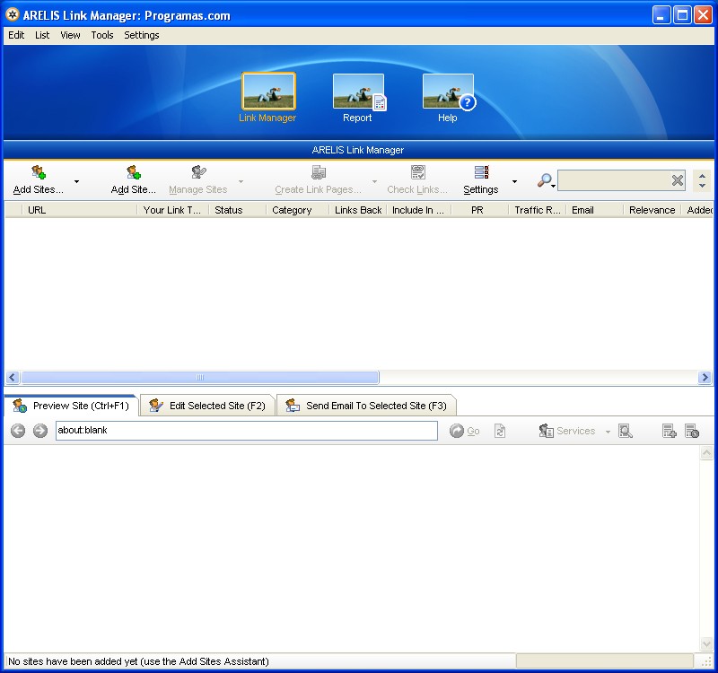The height and width of the screenshot is (673, 718).
Task: Expand the Create Link Pages dropdown arrow
Action: (x=374, y=182)
